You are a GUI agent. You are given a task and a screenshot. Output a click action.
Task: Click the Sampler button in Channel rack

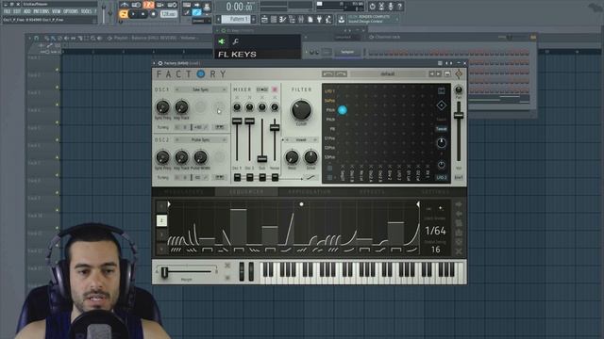347,52
